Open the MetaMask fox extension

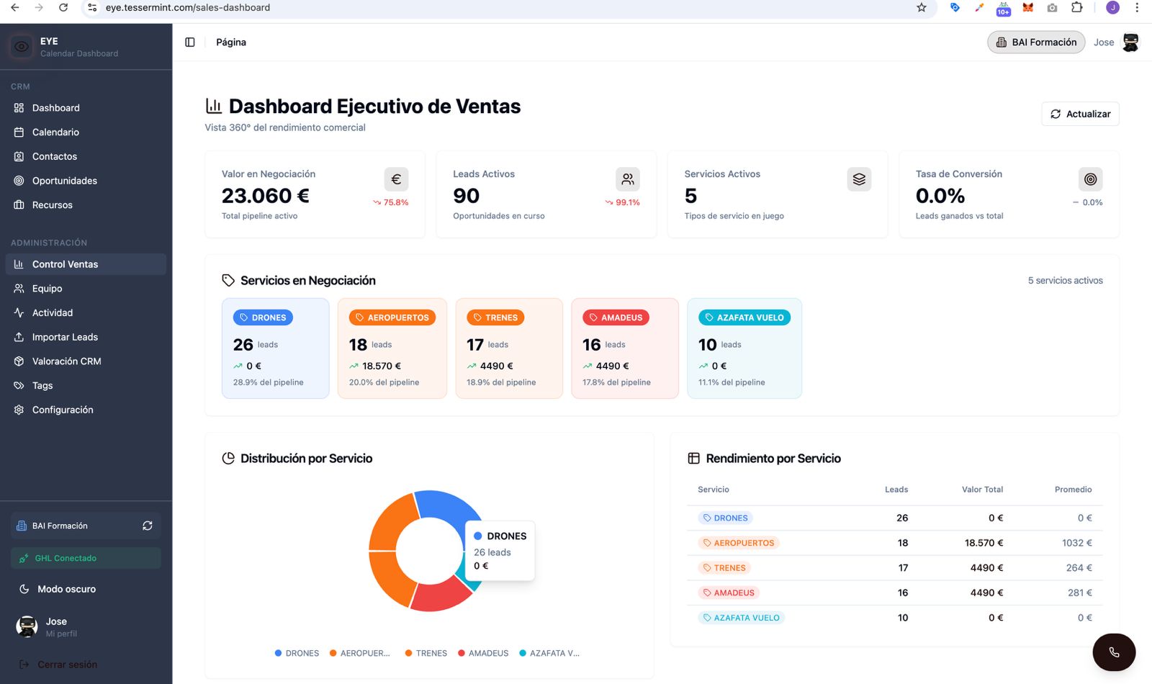1028,8
